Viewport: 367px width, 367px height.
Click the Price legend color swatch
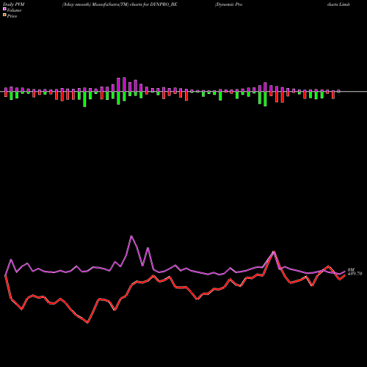click(x=4, y=15)
